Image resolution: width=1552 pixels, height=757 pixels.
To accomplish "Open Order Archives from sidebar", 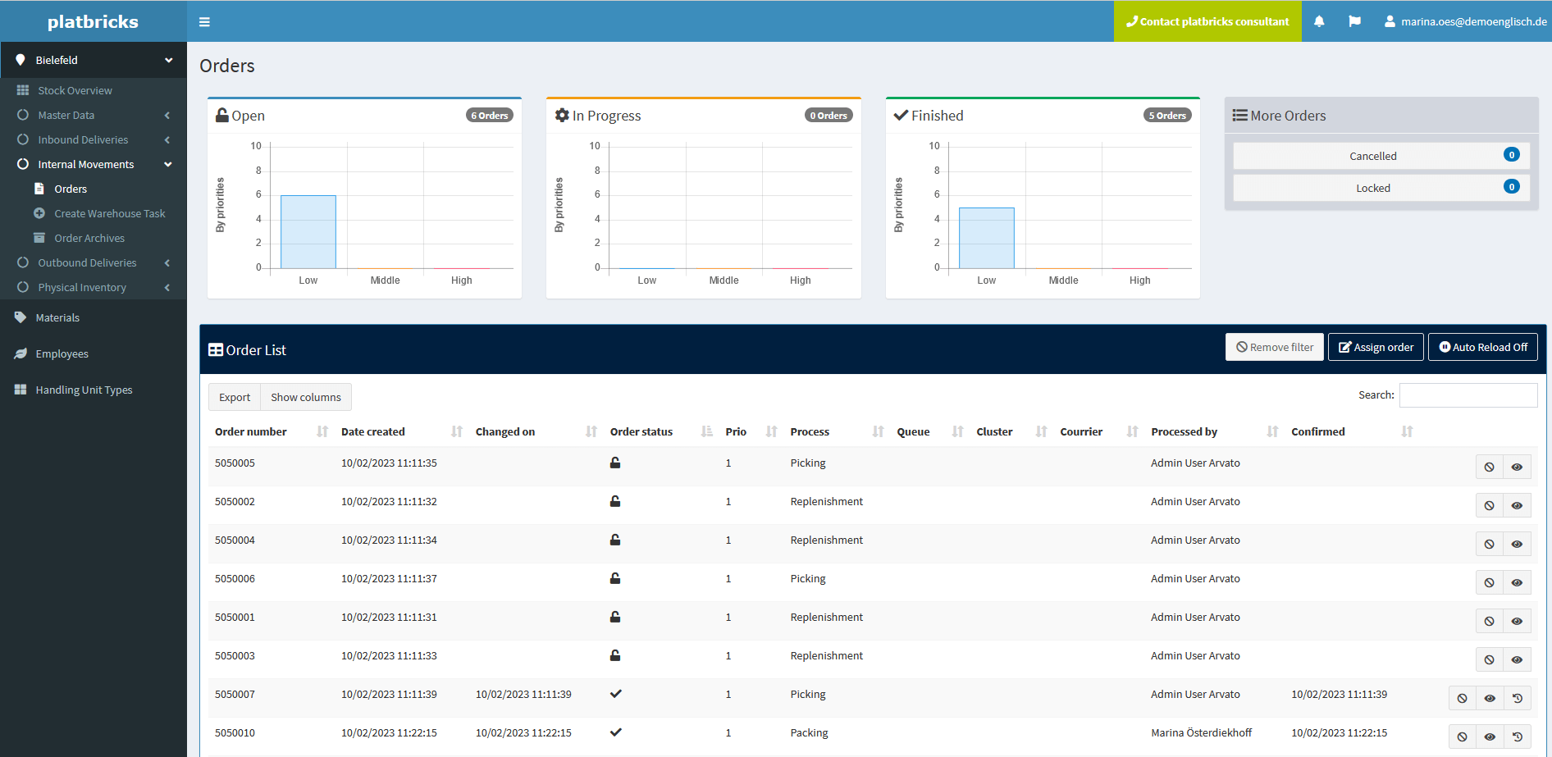I will pyautogui.click(x=89, y=238).
